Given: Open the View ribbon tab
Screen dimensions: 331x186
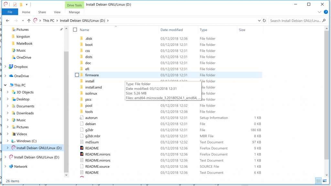Looking at the screenshot, I should click(x=57, y=12).
